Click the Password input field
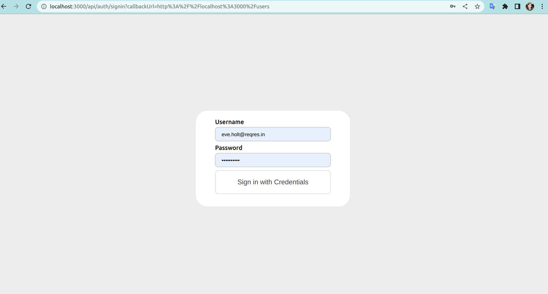 click(x=273, y=160)
